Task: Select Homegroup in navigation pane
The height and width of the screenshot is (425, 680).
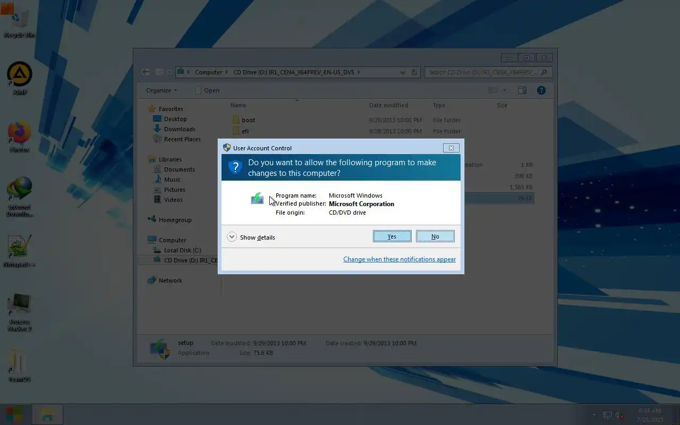Action: click(175, 220)
